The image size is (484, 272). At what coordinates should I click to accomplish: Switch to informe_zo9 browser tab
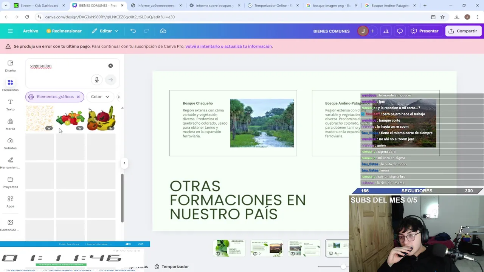(156, 6)
